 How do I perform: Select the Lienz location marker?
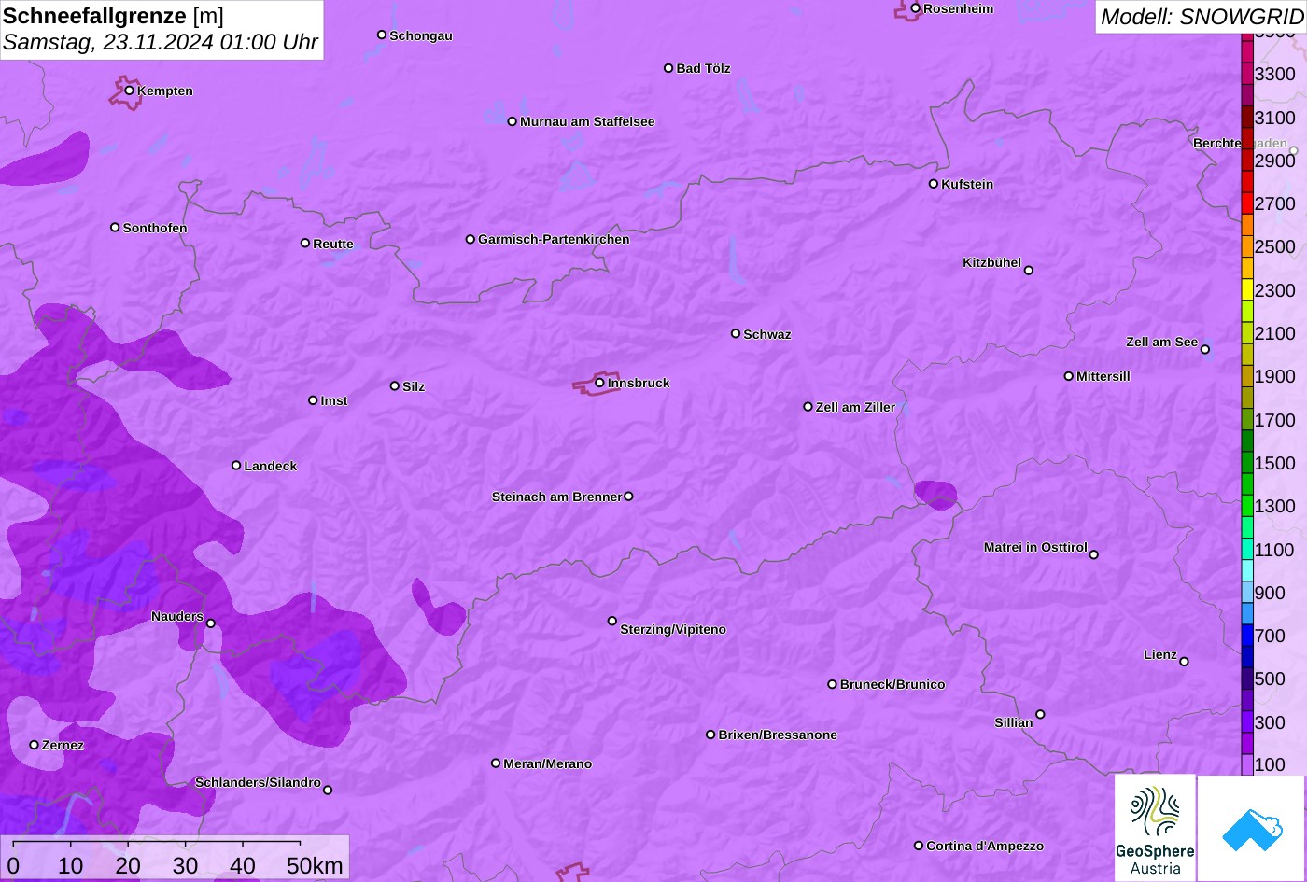1185,662
